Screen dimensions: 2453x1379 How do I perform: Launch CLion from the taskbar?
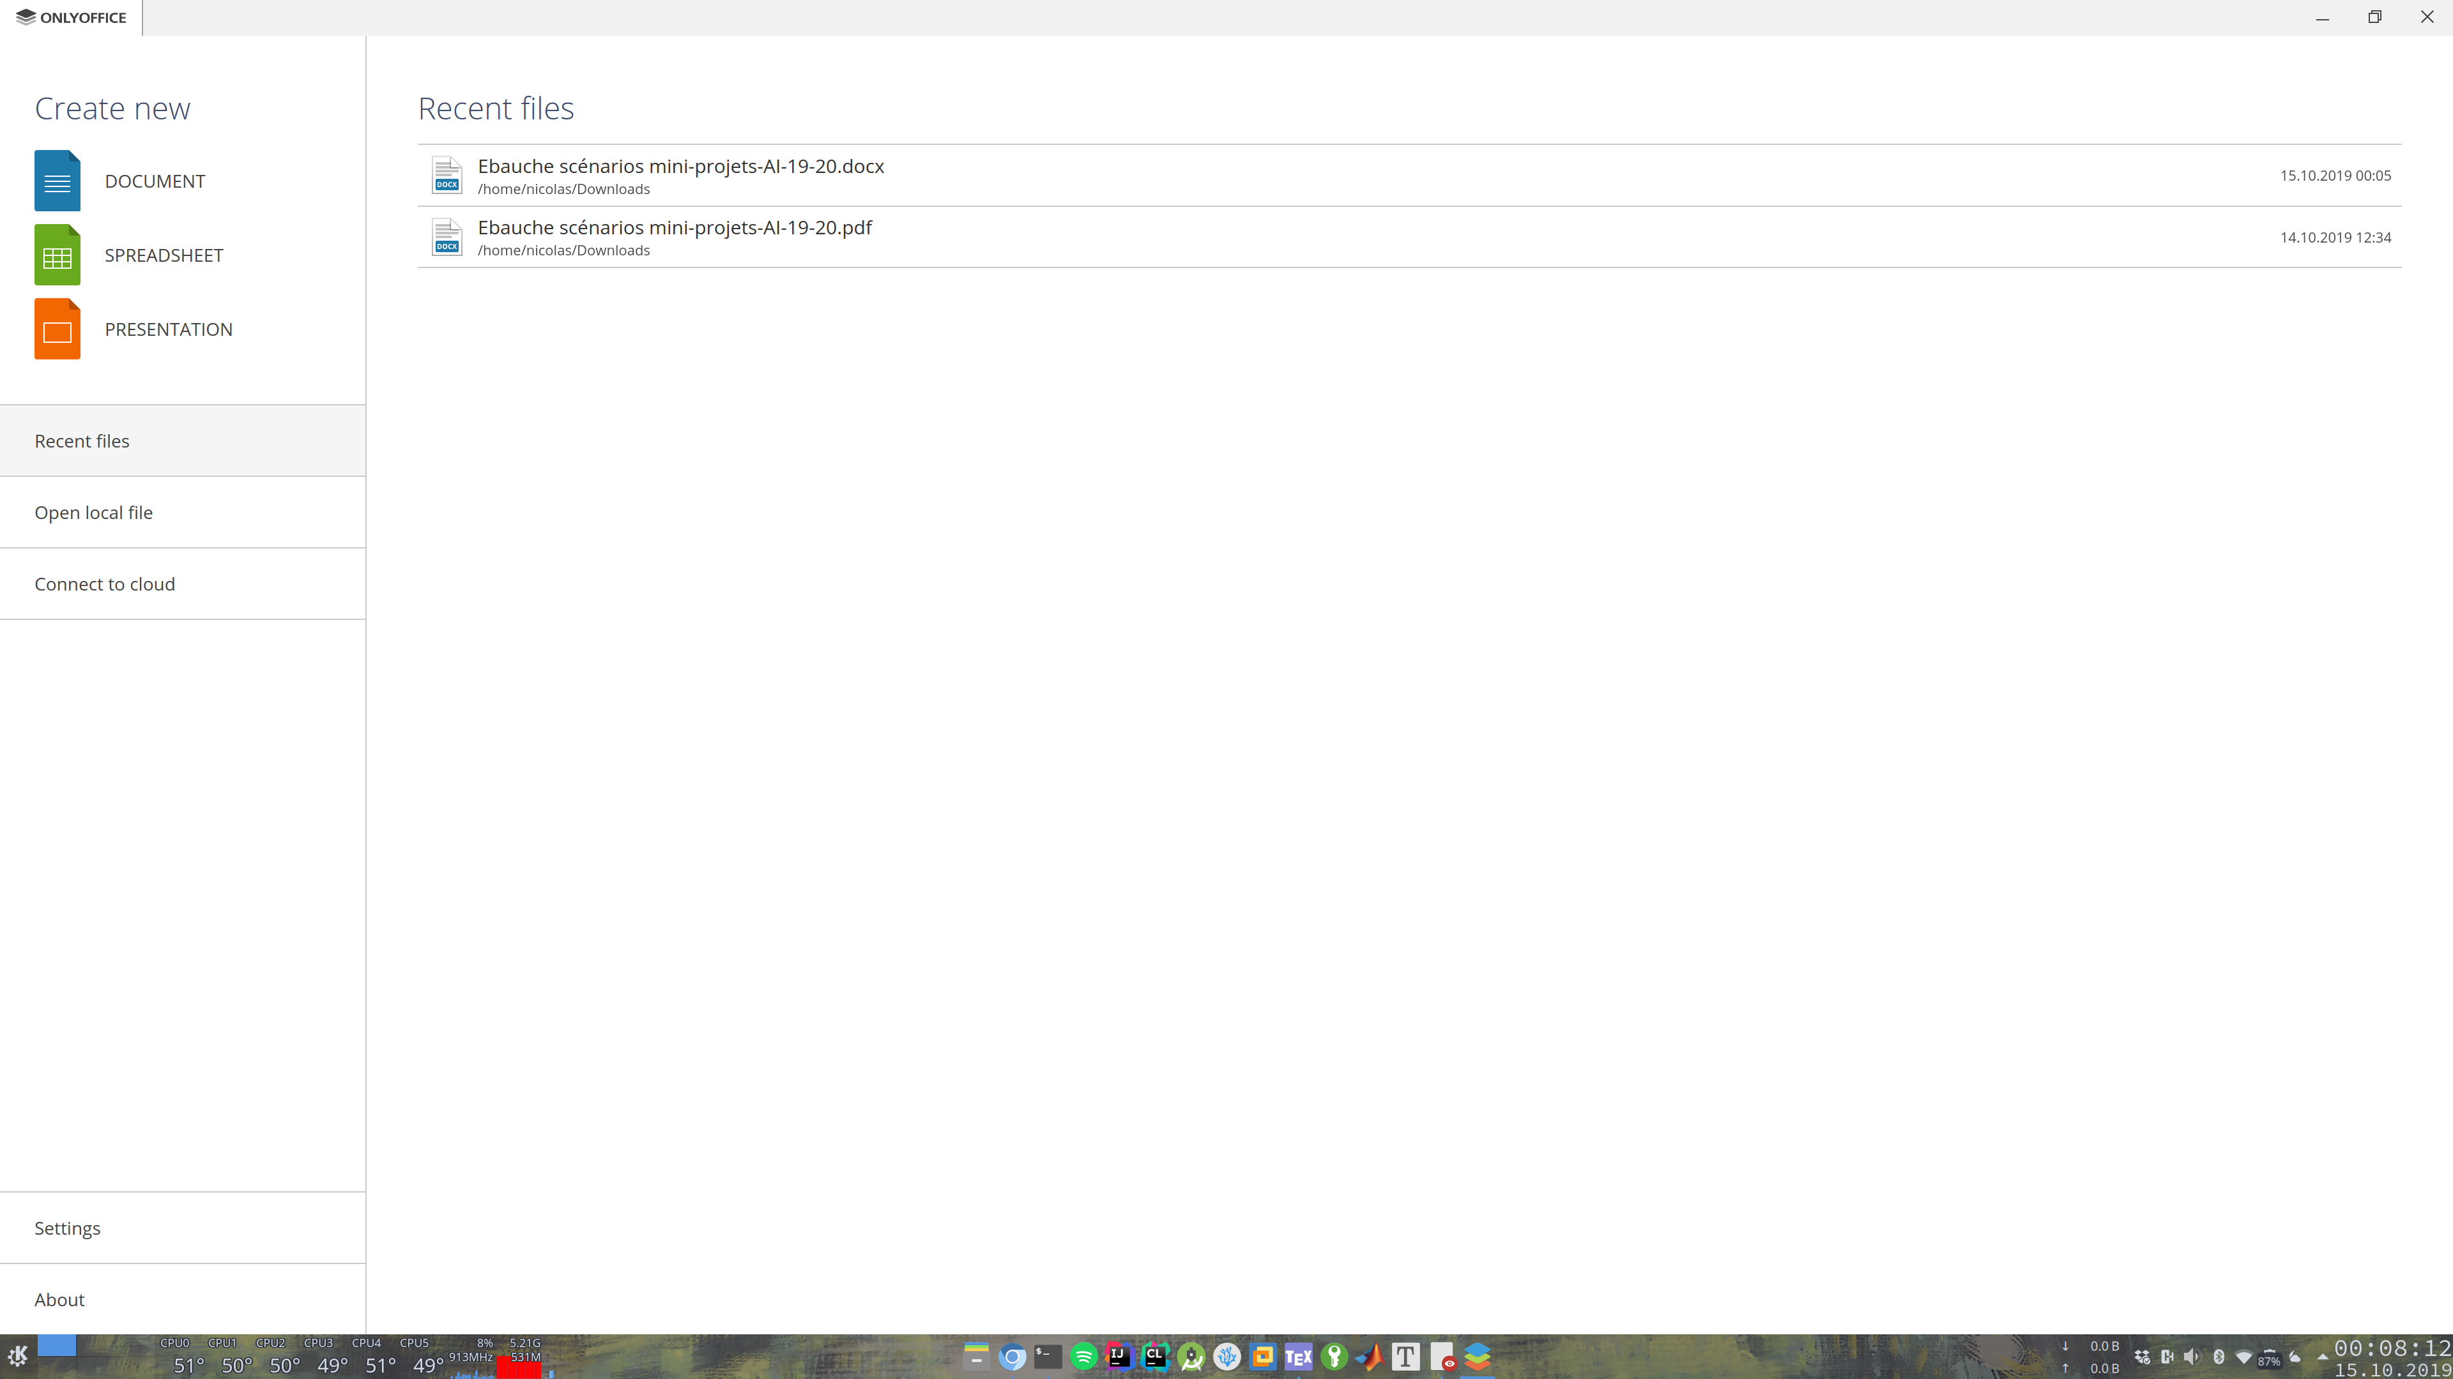1155,1356
